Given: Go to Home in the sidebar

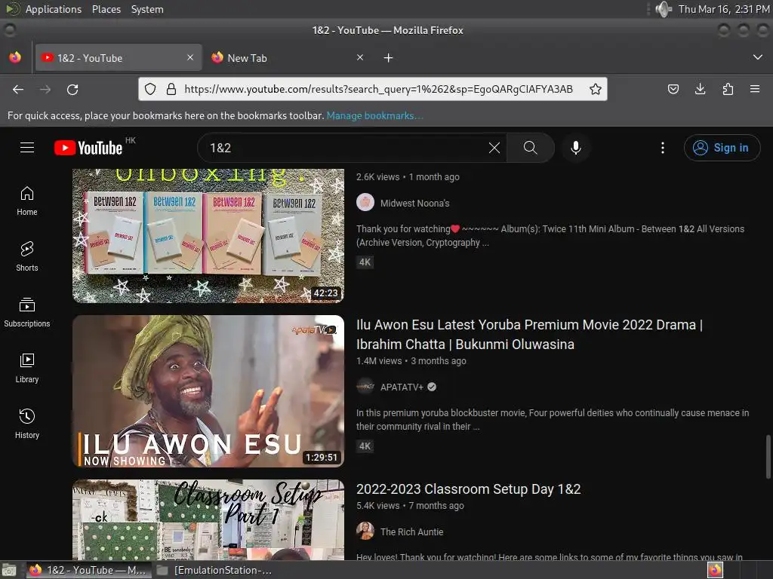Looking at the screenshot, I should point(27,201).
